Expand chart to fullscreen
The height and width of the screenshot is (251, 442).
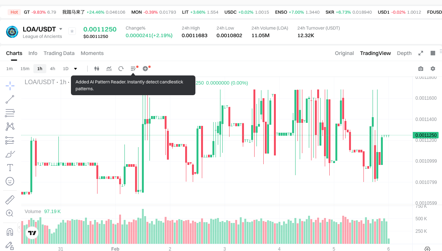pos(420,53)
